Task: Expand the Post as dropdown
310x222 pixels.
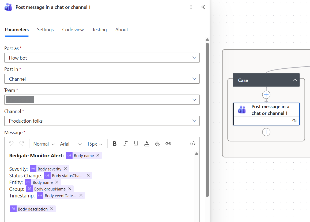Action: 102,58
